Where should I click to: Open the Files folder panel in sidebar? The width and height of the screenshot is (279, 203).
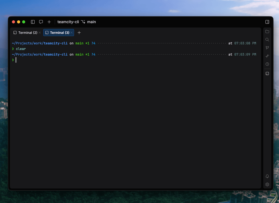coord(267,31)
